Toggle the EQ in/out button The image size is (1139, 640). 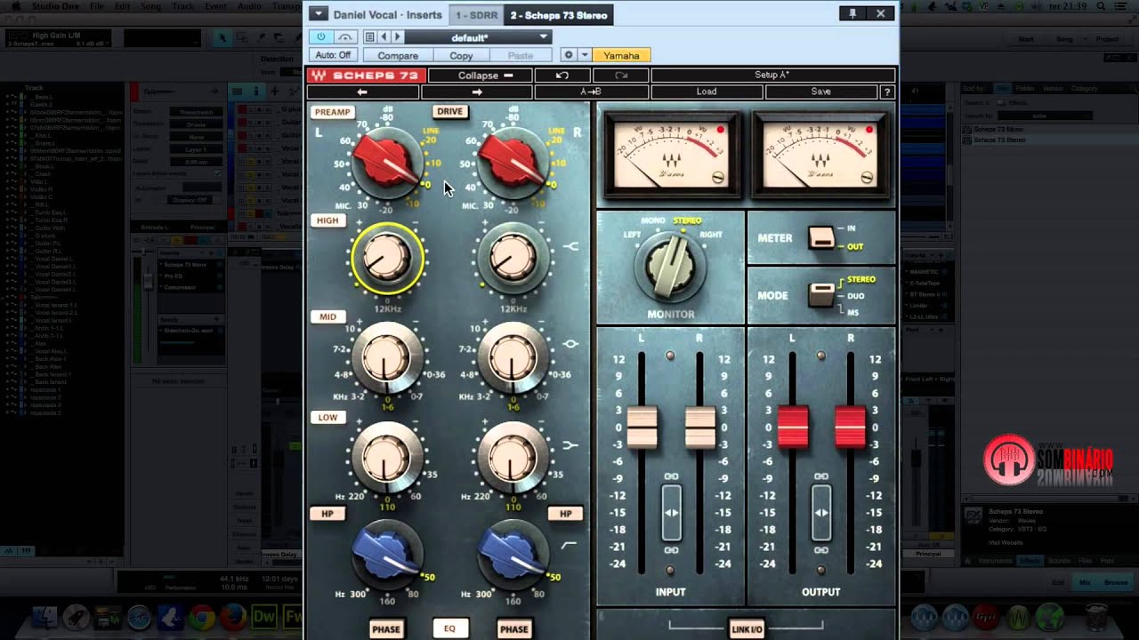449,628
